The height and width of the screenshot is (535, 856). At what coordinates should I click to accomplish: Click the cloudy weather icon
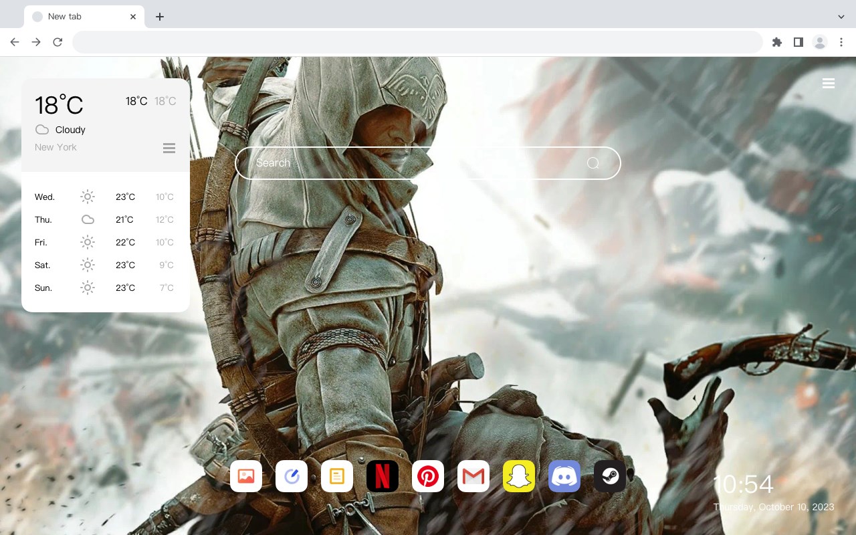pyautogui.click(x=42, y=130)
